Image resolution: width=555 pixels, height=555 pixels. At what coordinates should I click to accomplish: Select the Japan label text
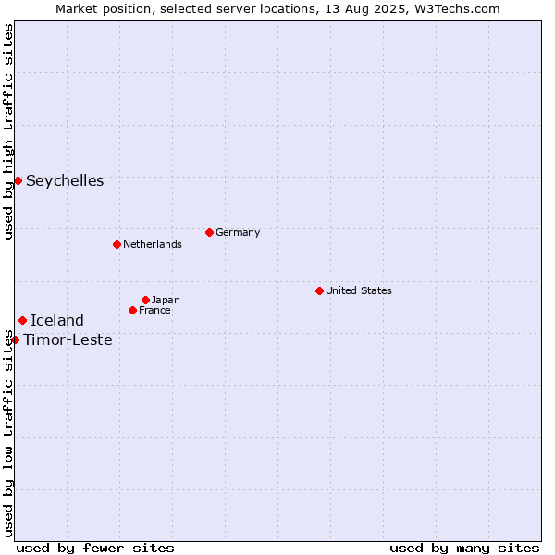[x=166, y=300]
